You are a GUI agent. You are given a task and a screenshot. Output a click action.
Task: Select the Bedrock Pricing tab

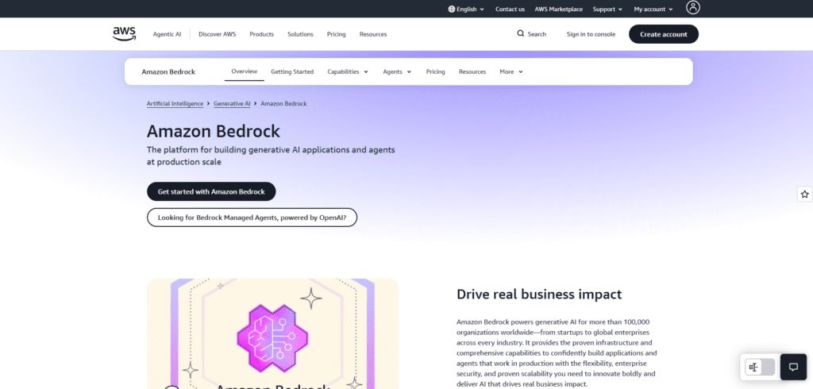click(x=436, y=71)
